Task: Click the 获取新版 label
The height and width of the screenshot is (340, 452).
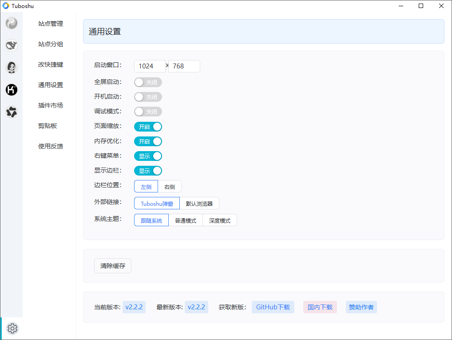Action: [232, 307]
